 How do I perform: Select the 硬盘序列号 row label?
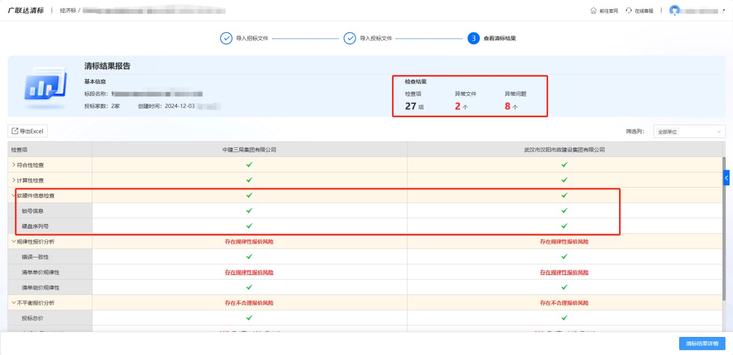pyautogui.click(x=35, y=226)
